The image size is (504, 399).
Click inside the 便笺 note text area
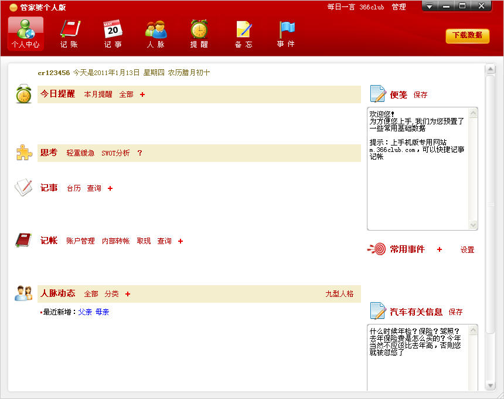pos(417,188)
